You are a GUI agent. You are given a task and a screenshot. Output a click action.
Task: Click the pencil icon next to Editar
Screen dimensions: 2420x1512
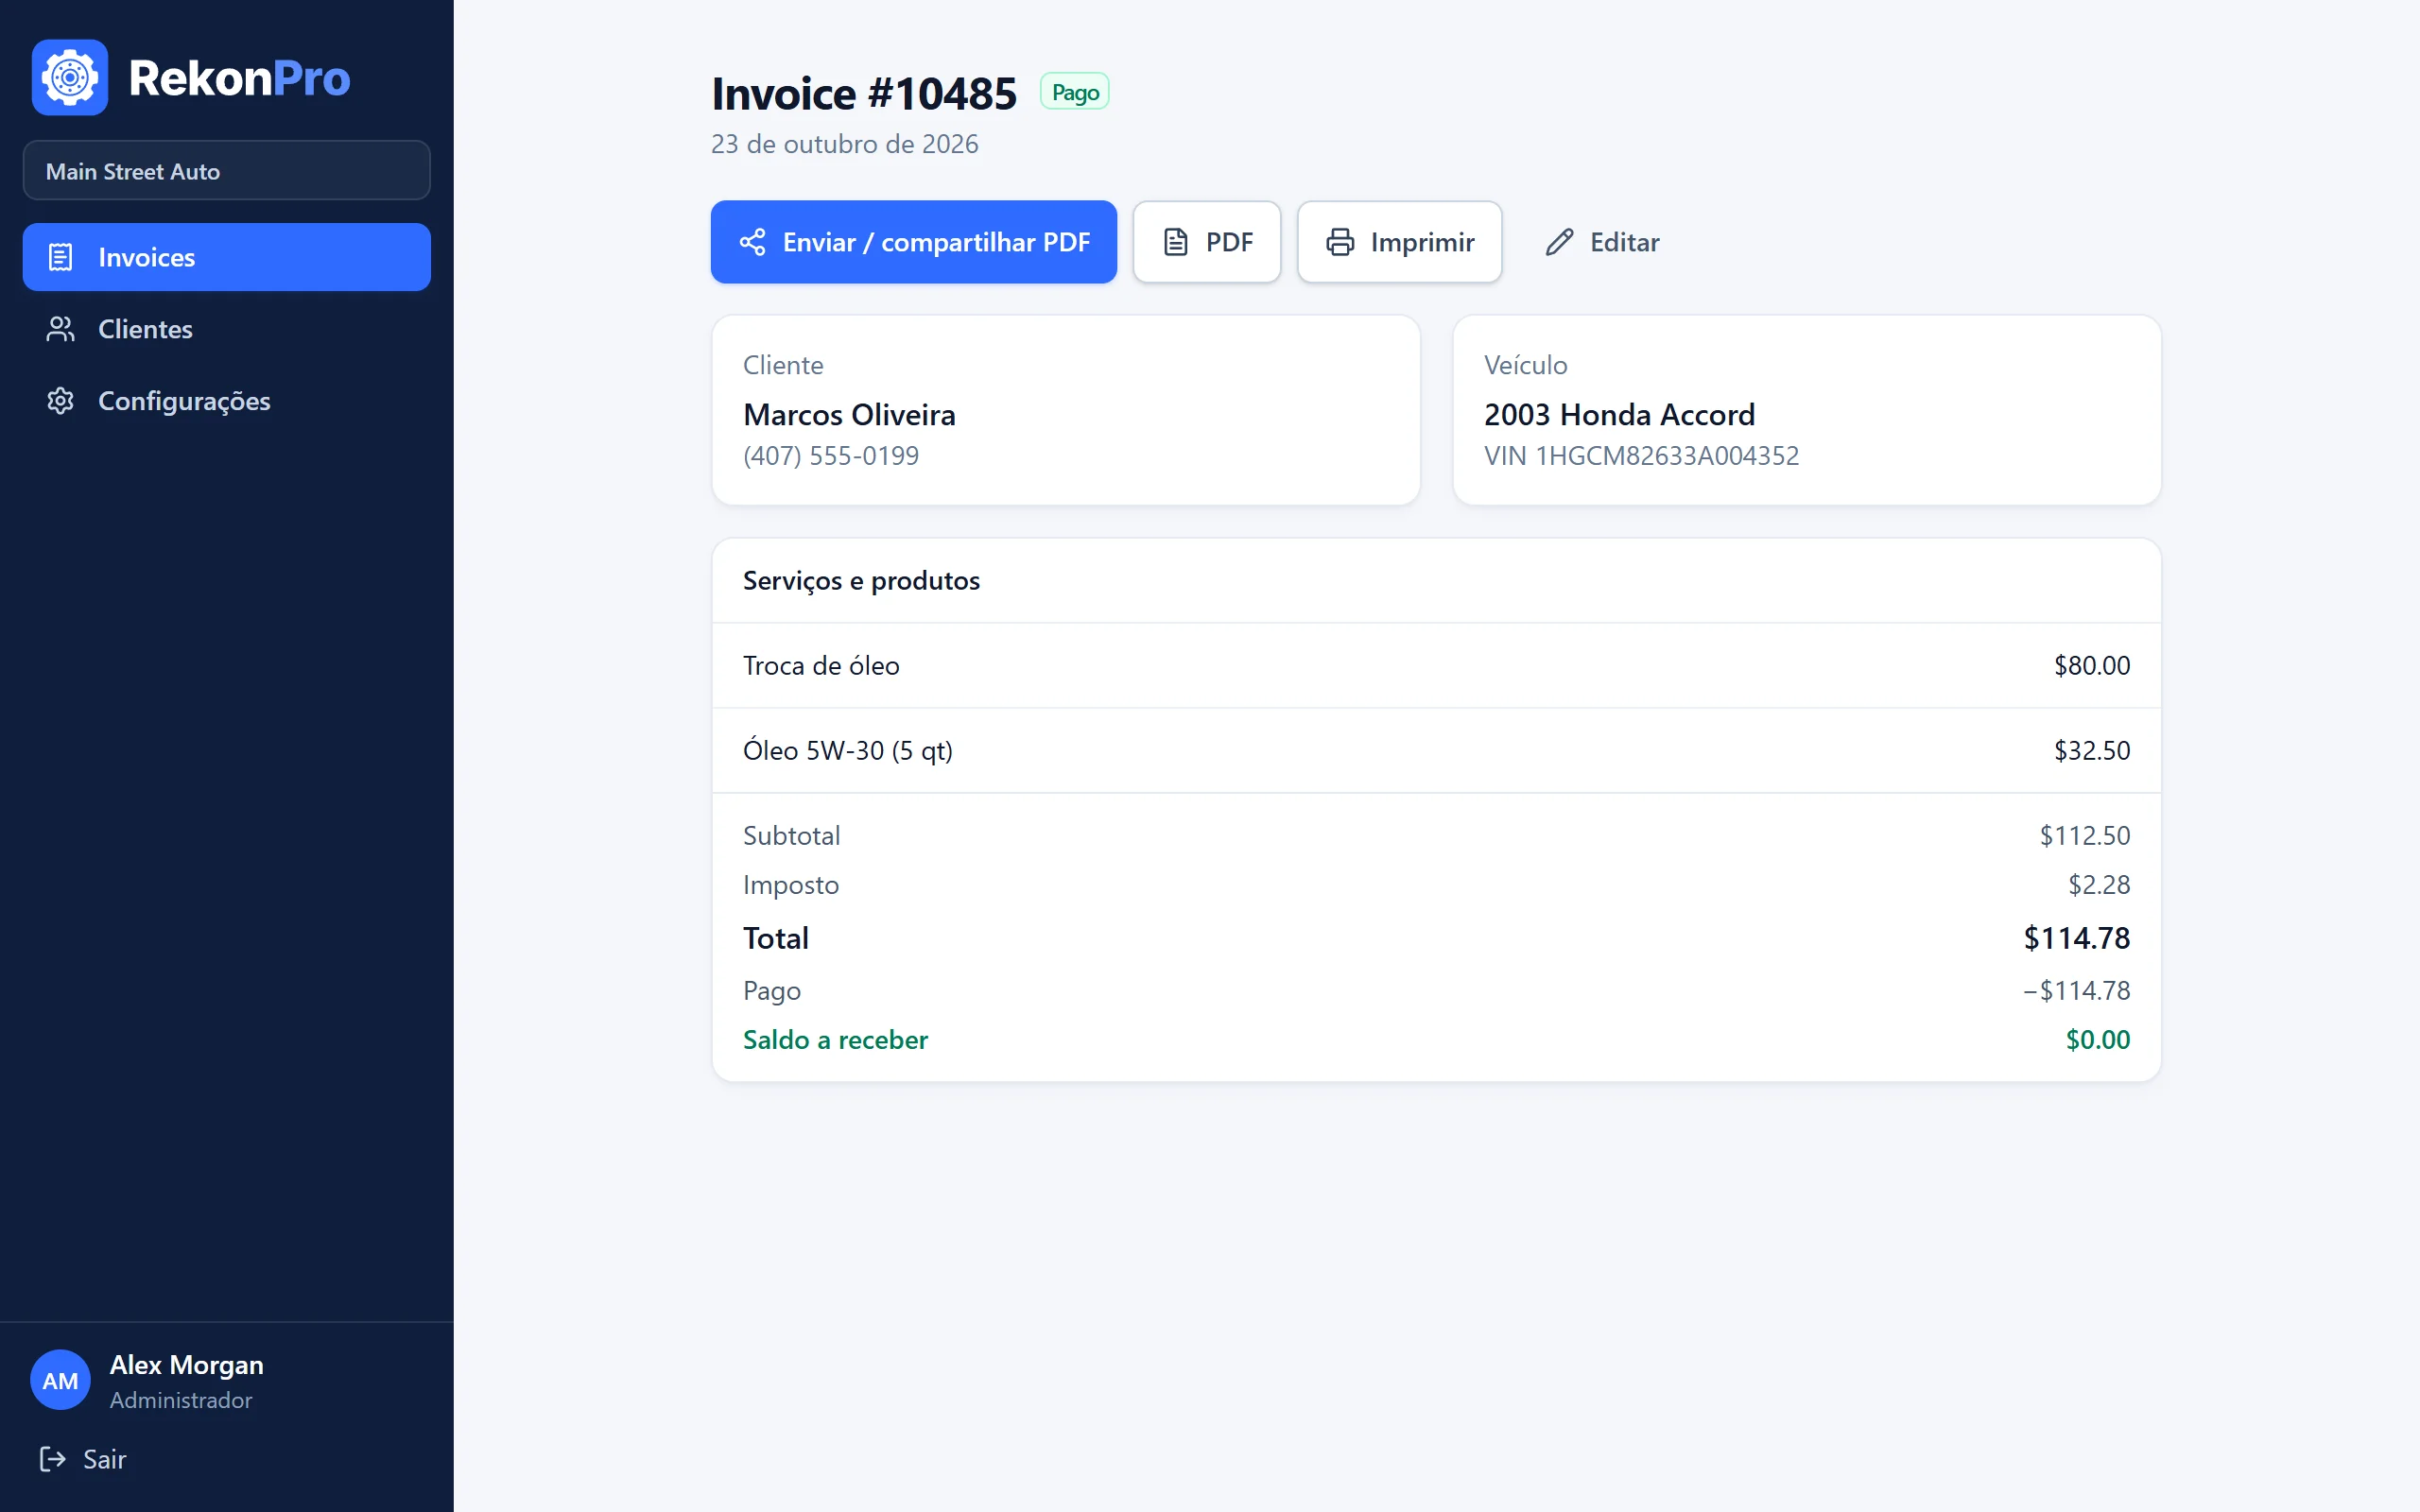pyautogui.click(x=1559, y=242)
